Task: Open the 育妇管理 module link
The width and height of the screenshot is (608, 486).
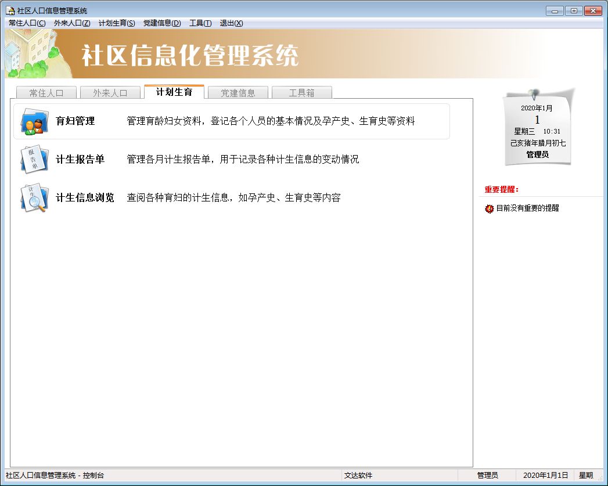Action: pos(75,121)
